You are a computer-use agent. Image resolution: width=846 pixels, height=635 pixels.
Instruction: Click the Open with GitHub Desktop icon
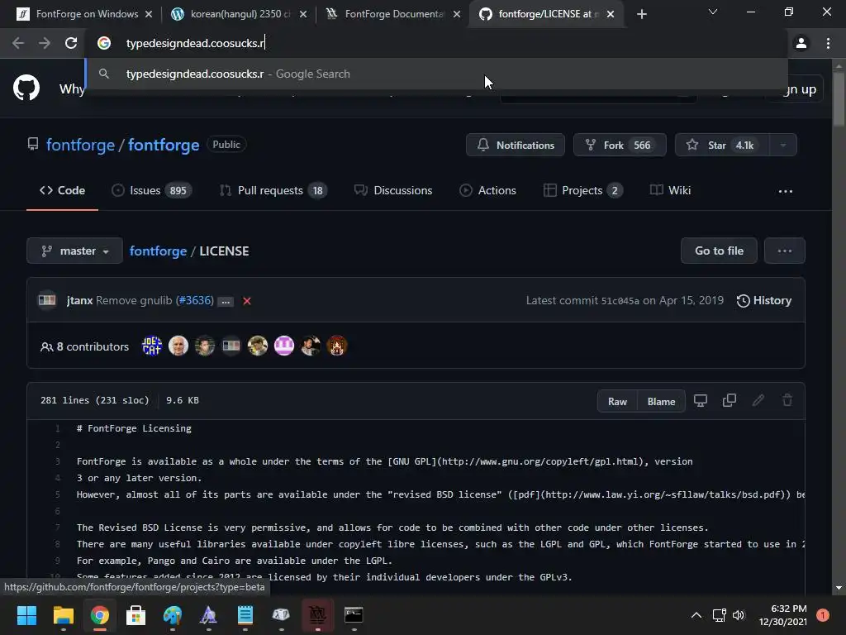[x=701, y=401]
